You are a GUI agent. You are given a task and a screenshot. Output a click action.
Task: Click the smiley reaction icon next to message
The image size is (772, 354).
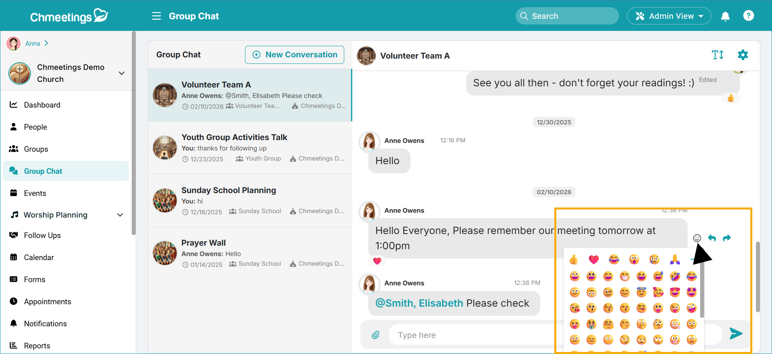[697, 238]
